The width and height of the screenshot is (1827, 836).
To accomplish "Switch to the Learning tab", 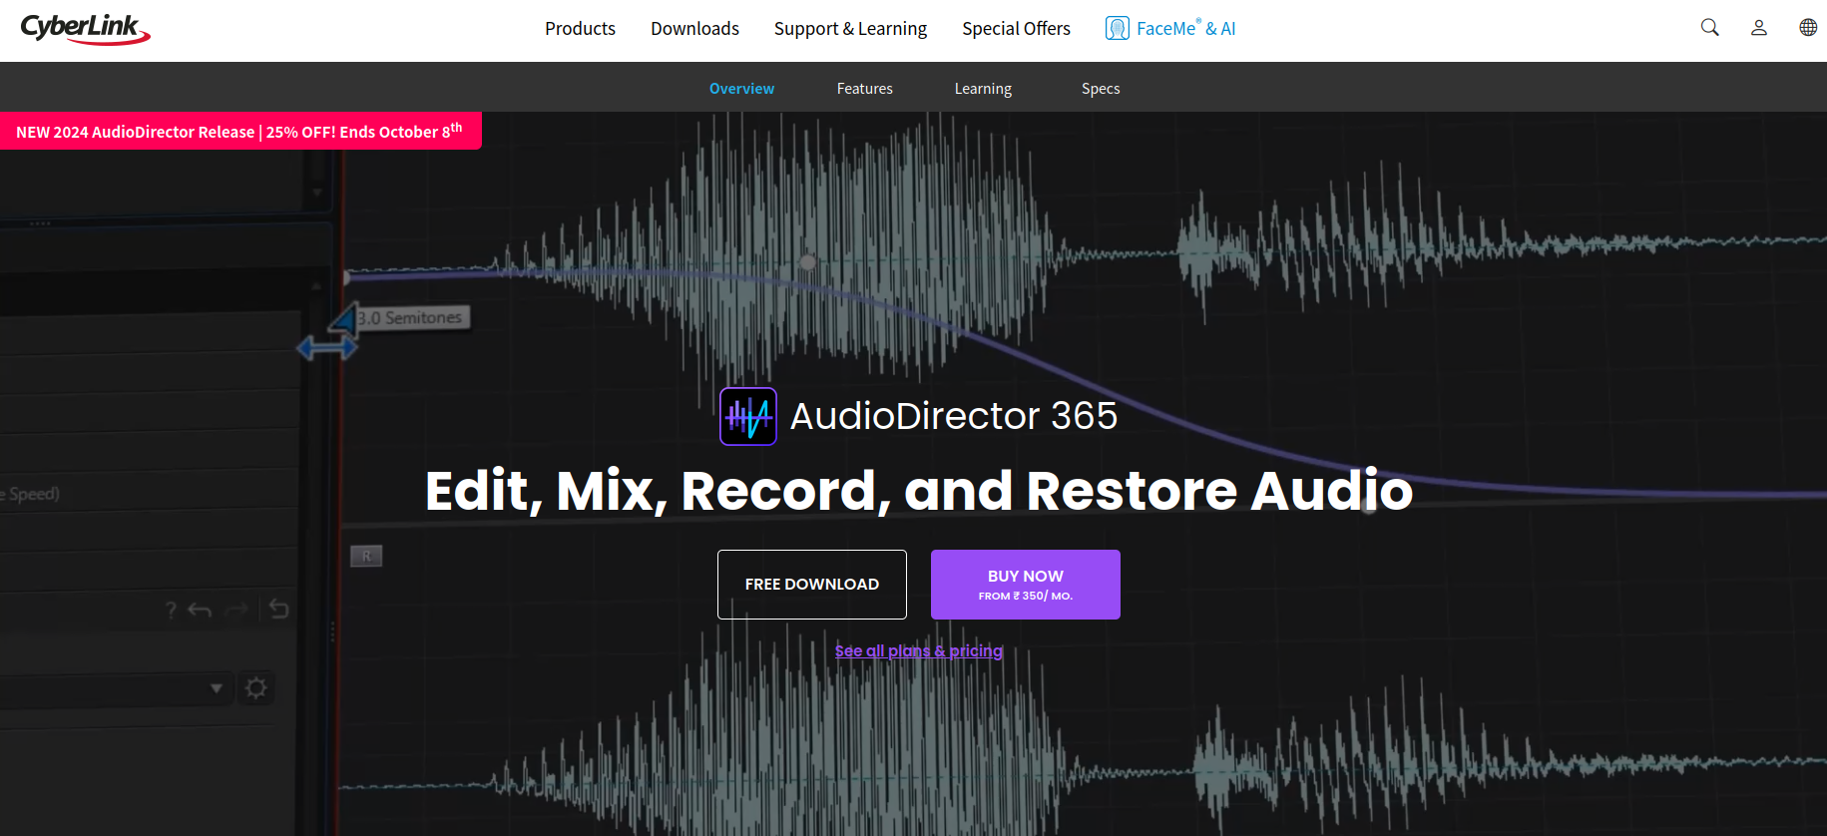I will tap(983, 89).
